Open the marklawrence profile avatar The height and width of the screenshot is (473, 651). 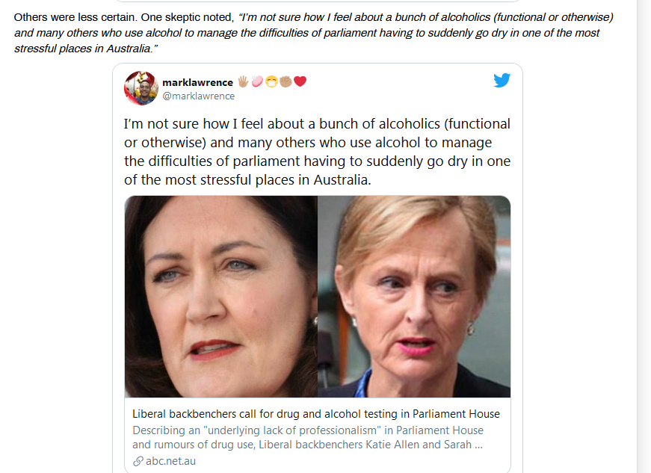tap(141, 88)
